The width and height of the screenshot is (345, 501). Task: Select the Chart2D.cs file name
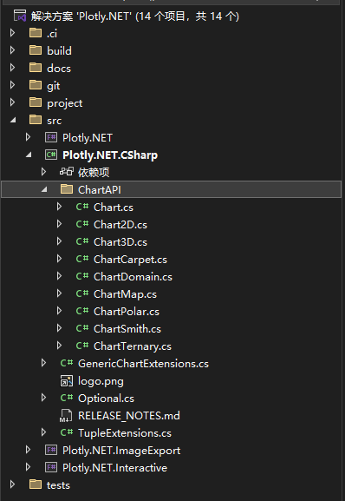point(120,225)
